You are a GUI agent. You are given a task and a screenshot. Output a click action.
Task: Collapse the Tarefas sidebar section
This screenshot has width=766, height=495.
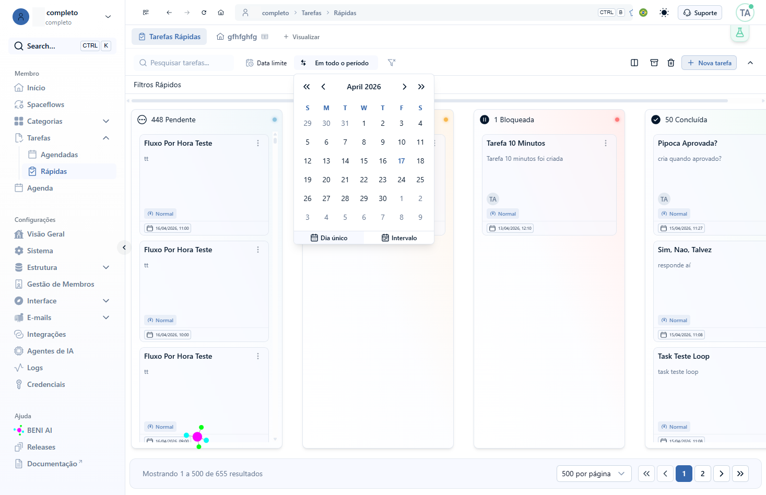(x=106, y=138)
